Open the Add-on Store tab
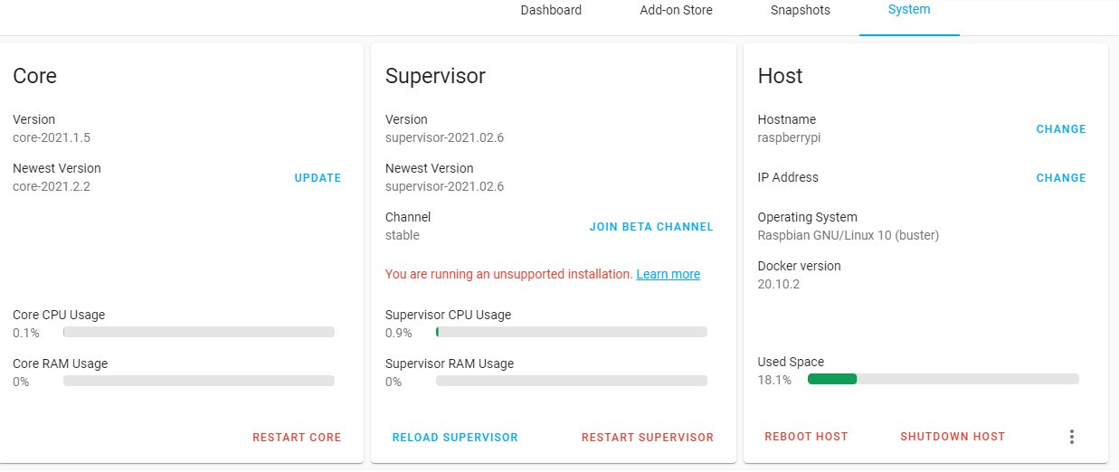 click(676, 10)
